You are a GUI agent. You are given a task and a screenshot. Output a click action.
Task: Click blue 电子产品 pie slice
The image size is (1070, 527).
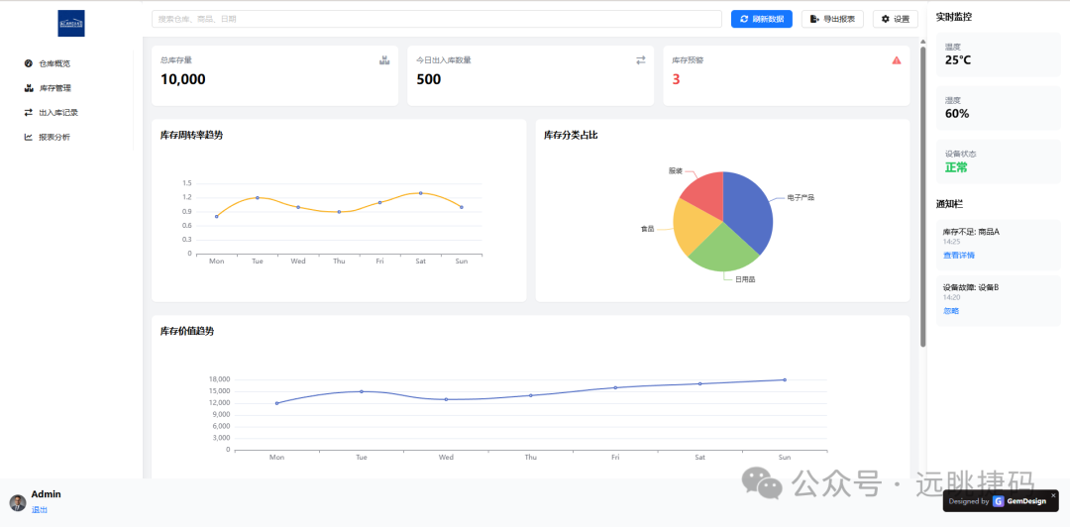point(749,215)
